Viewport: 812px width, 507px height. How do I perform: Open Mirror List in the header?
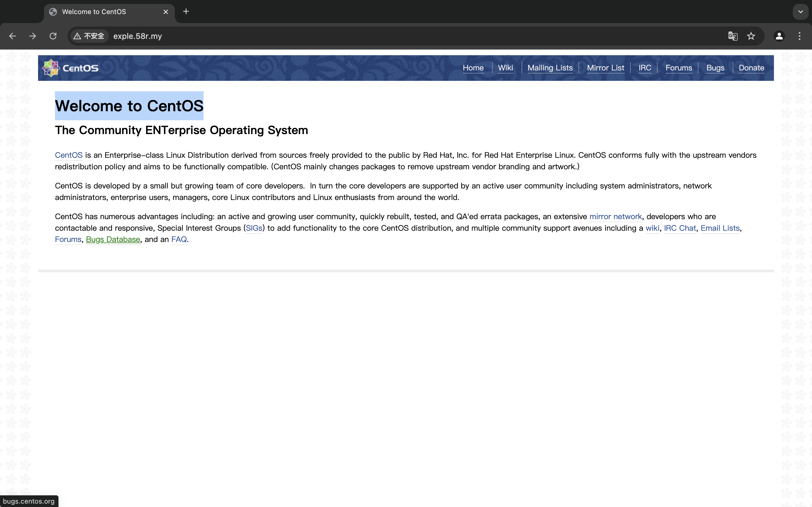pyautogui.click(x=606, y=68)
